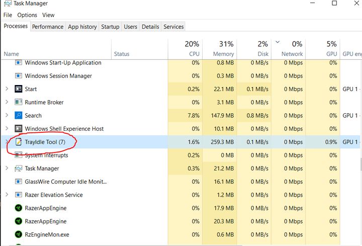
Task: Expand the Razer Elevation Service group
Action: coord(7,195)
